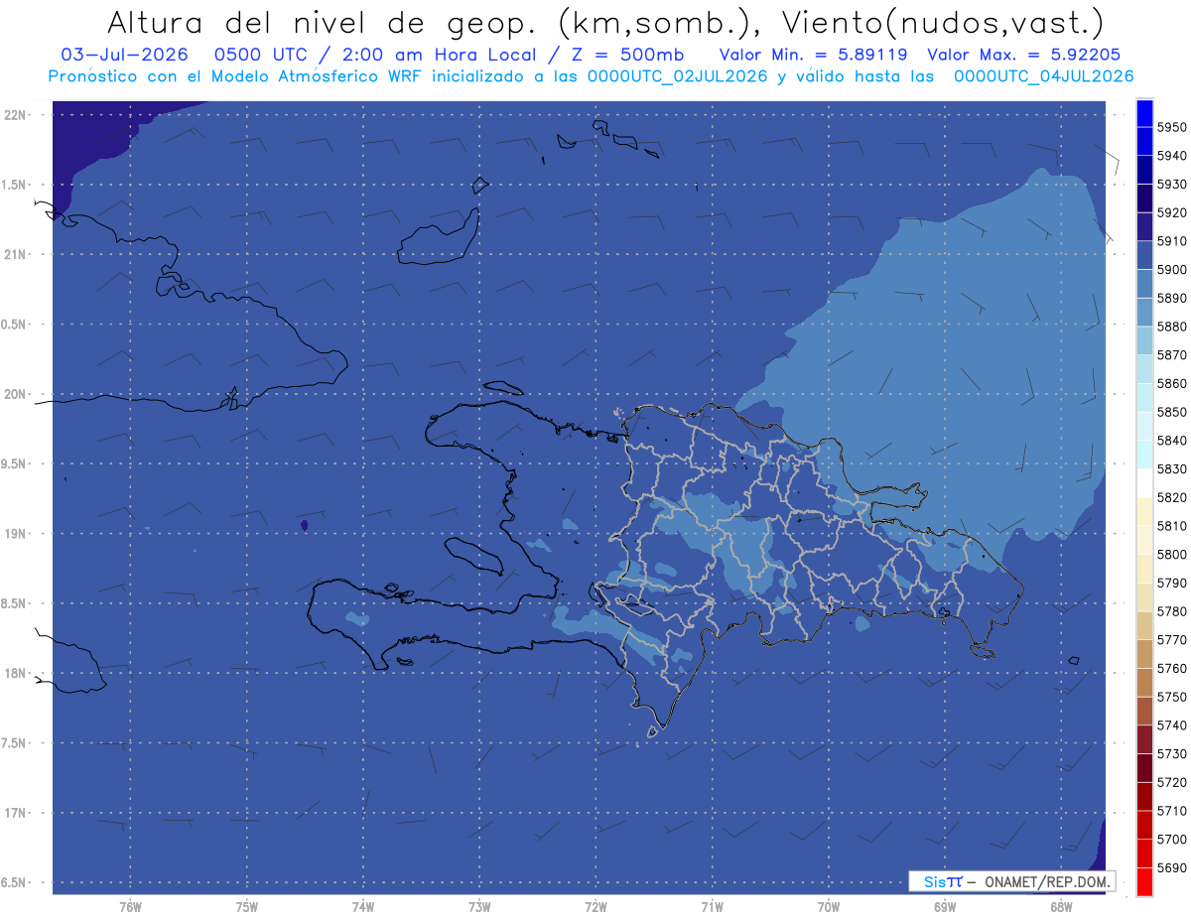The image size is (1191, 920).
Task: Click the latitude label '6.5N'
Action: click(x=15, y=882)
